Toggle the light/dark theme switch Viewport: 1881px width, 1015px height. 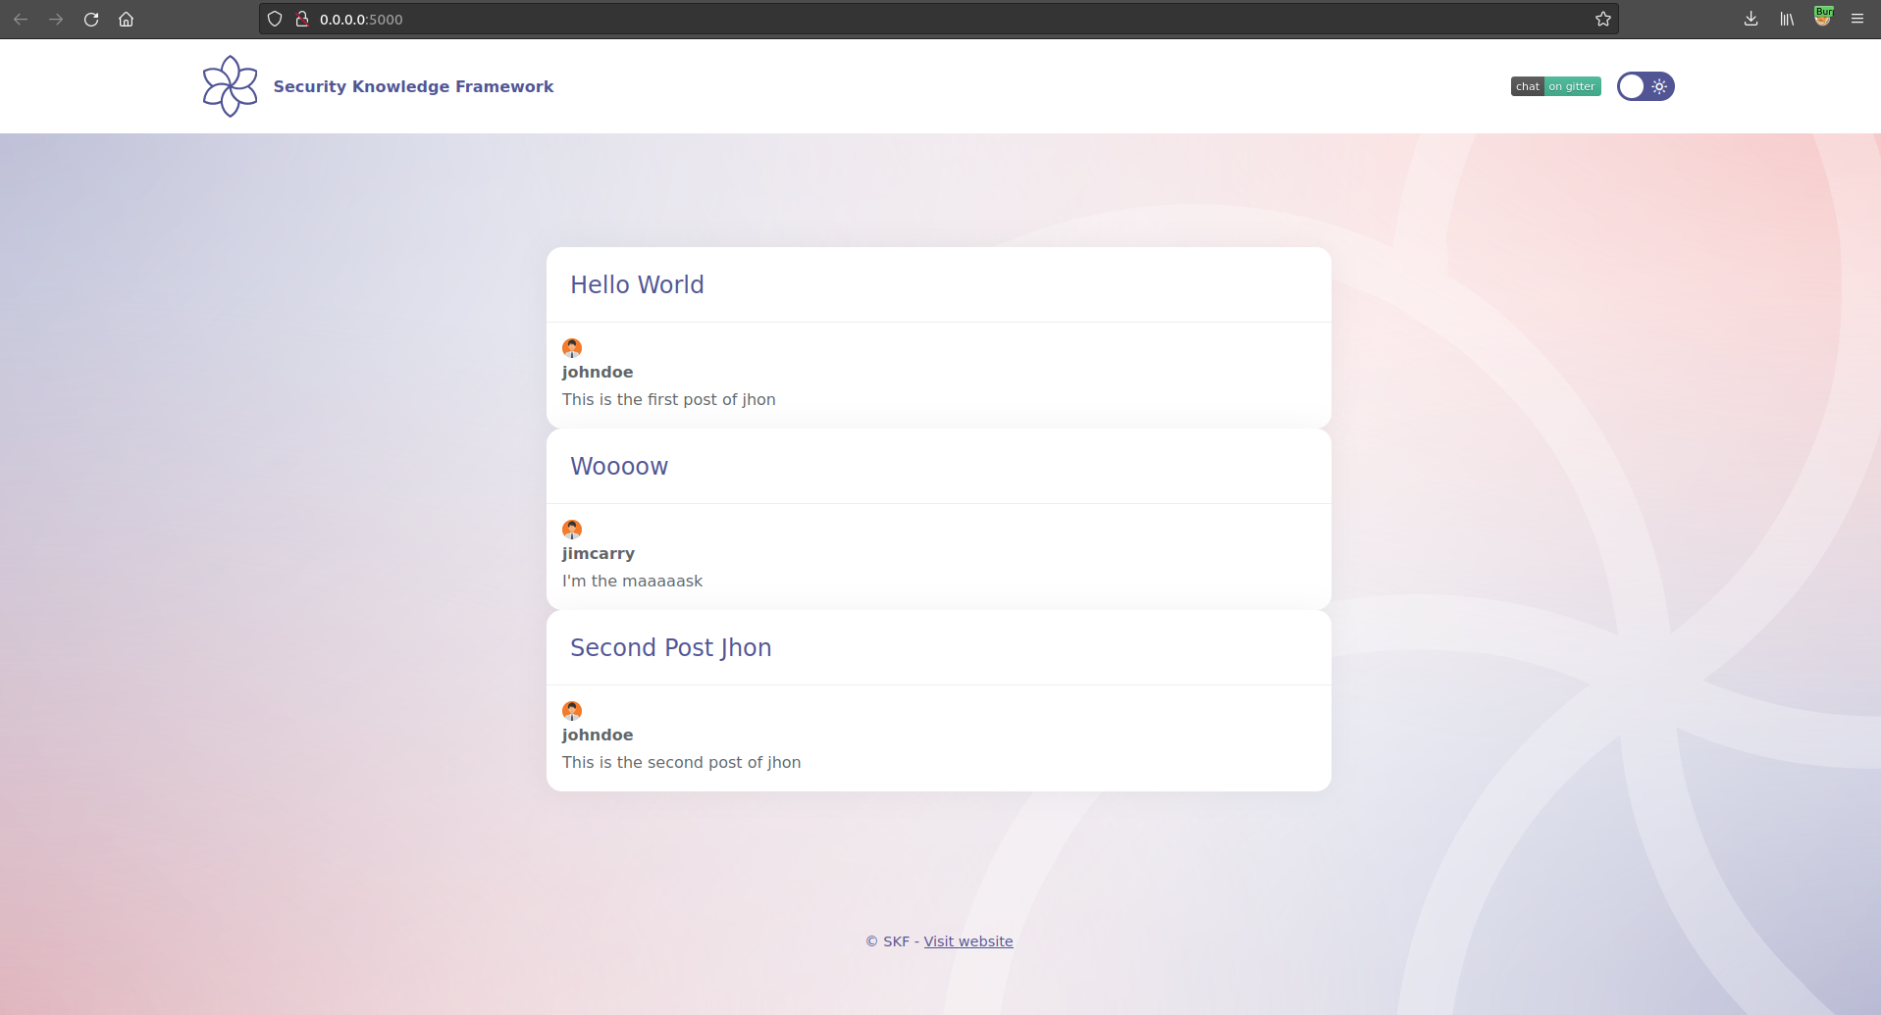tap(1645, 86)
